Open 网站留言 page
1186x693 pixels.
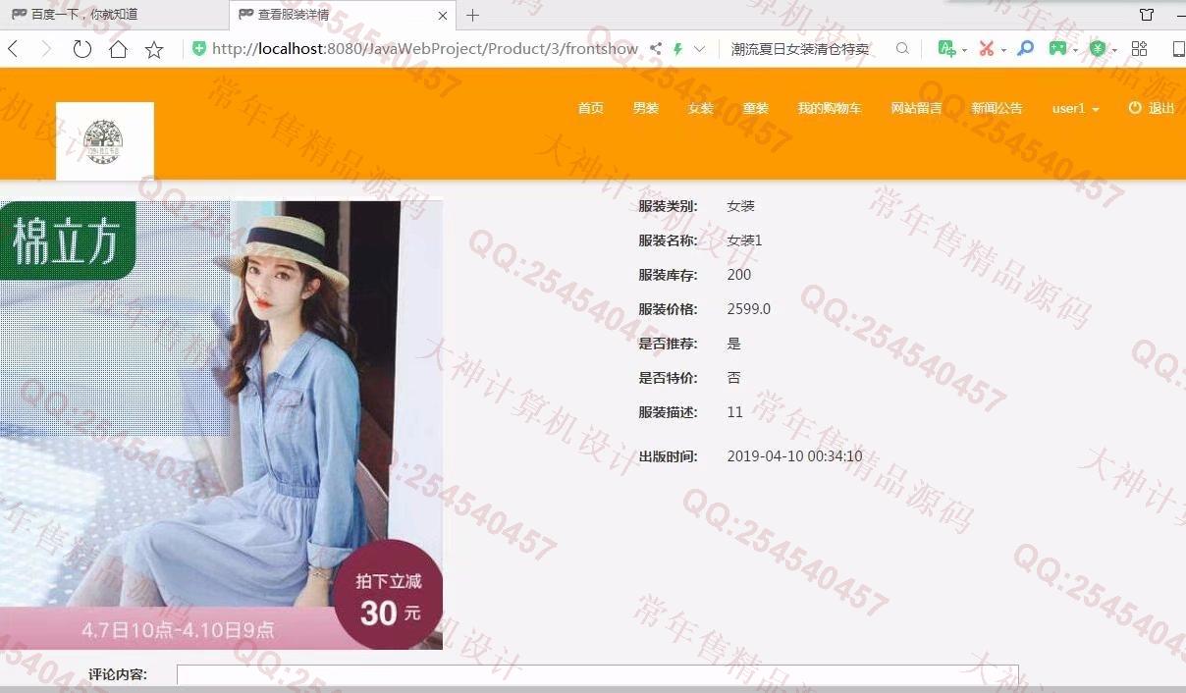[x=917, y=108]
